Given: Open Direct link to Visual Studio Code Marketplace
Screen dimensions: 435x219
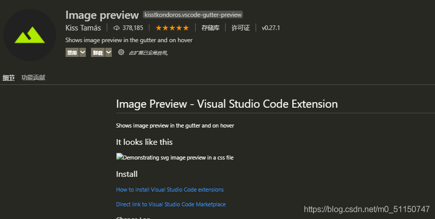Looking at the screenshot, I should pos(171,204).
